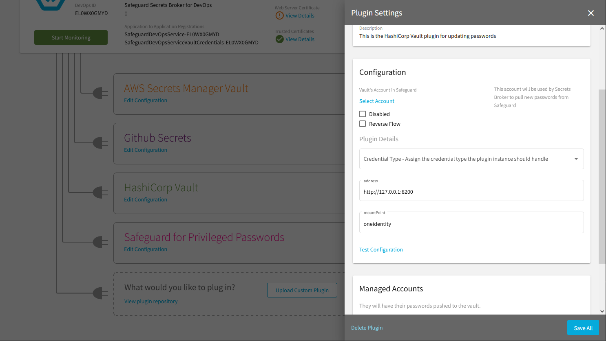Click the Select Account link
The image size is (606, 341).
point(376,101)
